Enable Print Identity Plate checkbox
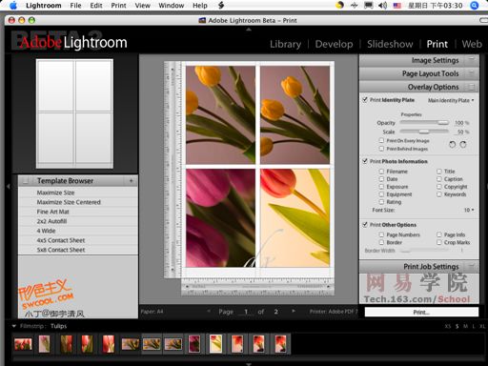488x366 pixels. point(365,100)
